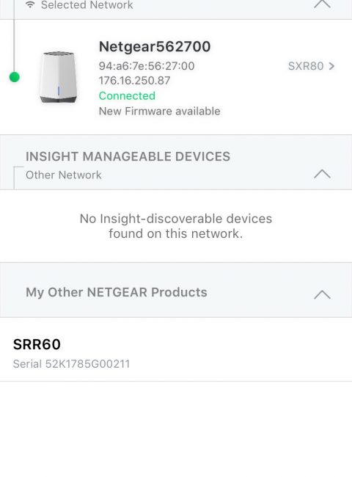Tap the IP address 176.16.250.87

[x=134, y=80]
